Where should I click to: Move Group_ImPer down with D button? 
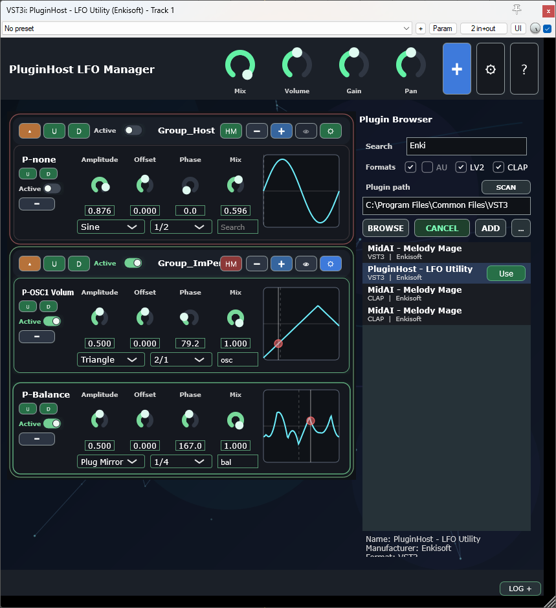(x=79, y=264)
